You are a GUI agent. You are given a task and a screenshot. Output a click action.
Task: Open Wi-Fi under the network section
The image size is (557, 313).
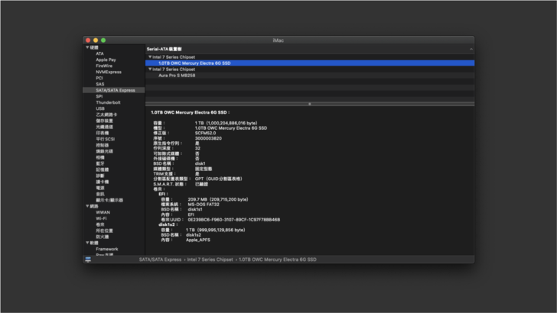pos(101,218)
